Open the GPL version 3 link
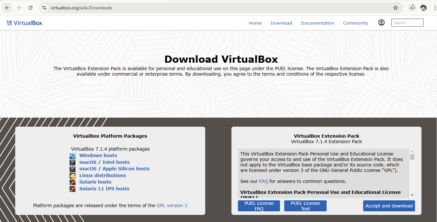The image size is (437, 222). click(172, 205)
